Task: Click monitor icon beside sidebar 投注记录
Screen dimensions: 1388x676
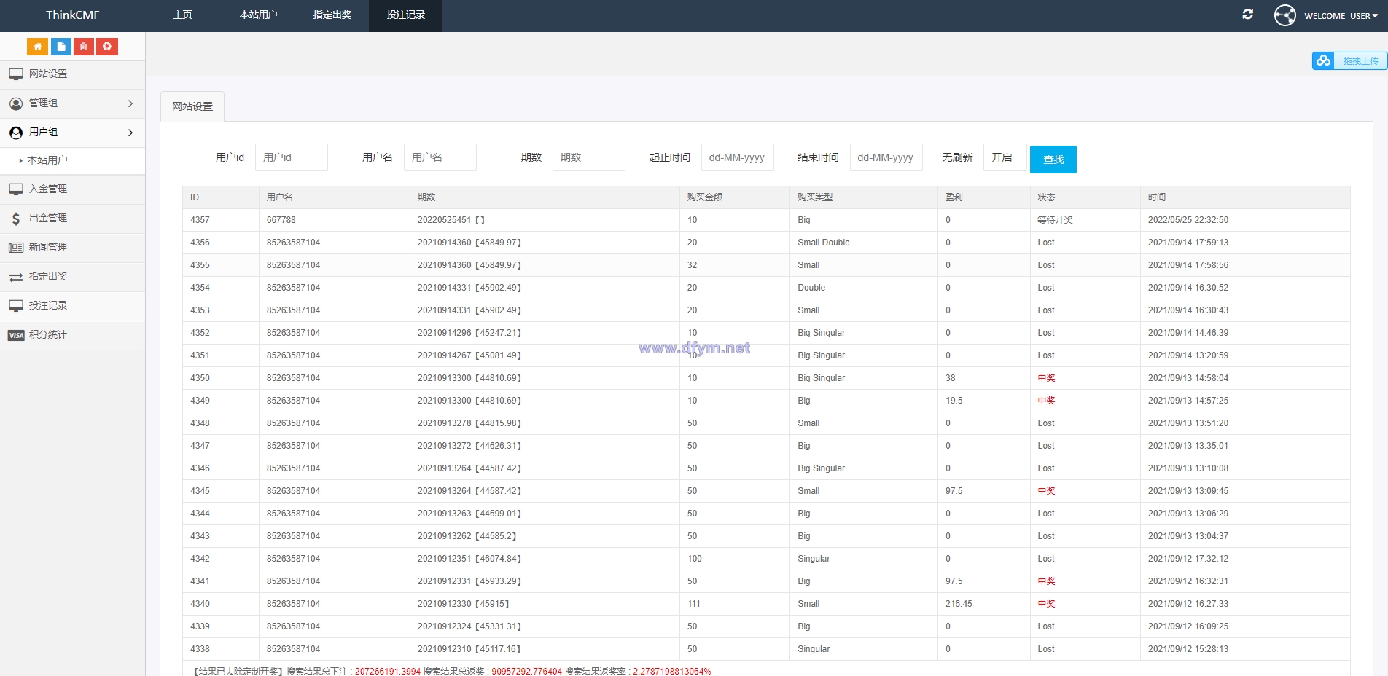Action: tap(16, 306)
